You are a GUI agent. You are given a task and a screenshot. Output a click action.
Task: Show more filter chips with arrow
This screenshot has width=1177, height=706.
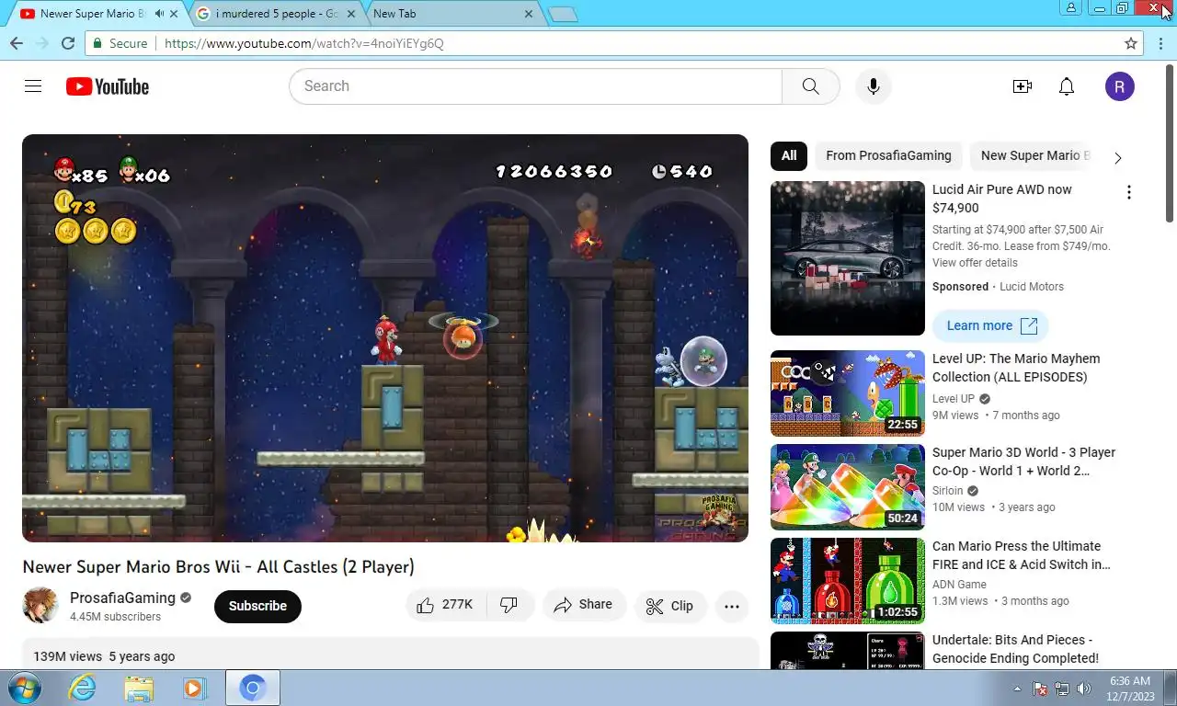pos(1118,157)
